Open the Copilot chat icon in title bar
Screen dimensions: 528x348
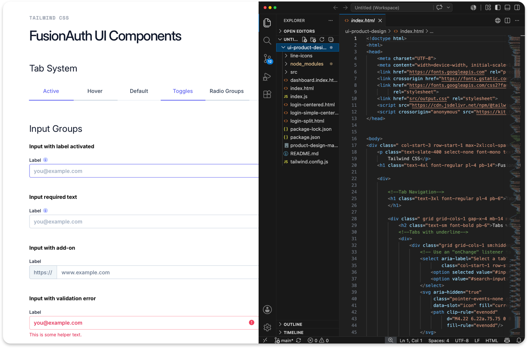(x=440, y=7)
